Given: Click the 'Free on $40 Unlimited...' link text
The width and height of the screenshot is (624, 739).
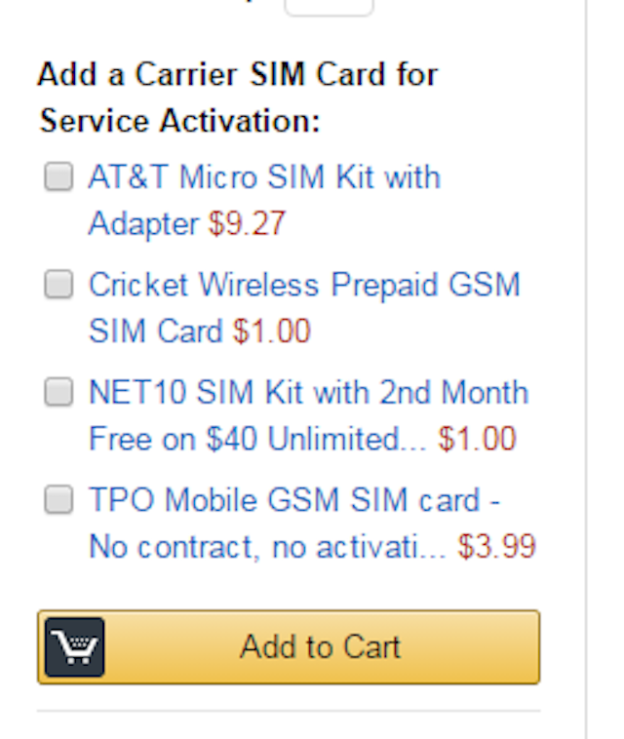Looking at the screenshot, I should tap(258, 440).
